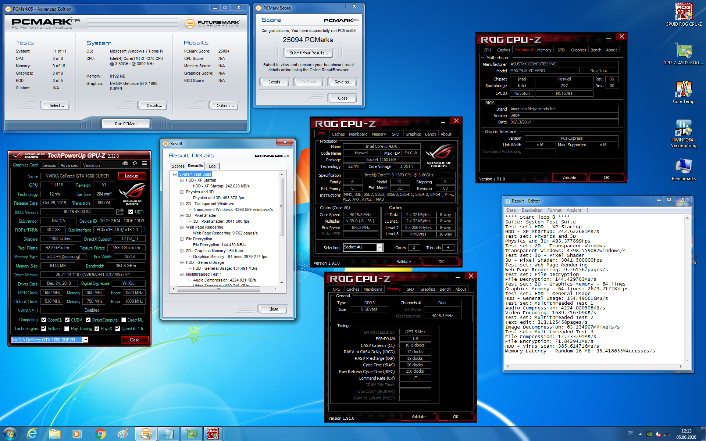
Task: Click DE language indicator in taskbar
Action: 630,433
